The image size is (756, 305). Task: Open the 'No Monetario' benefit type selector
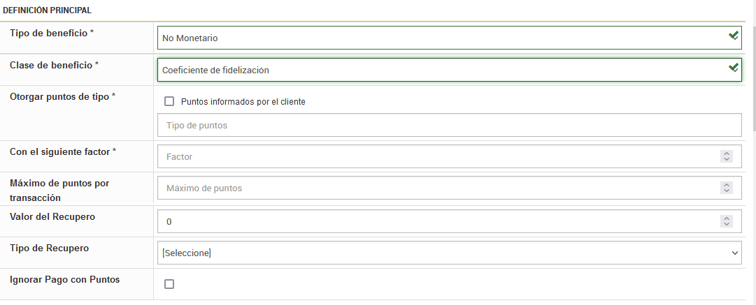pos(441,38)
